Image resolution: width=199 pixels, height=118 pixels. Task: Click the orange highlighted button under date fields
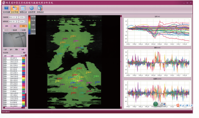coord(23,26)
